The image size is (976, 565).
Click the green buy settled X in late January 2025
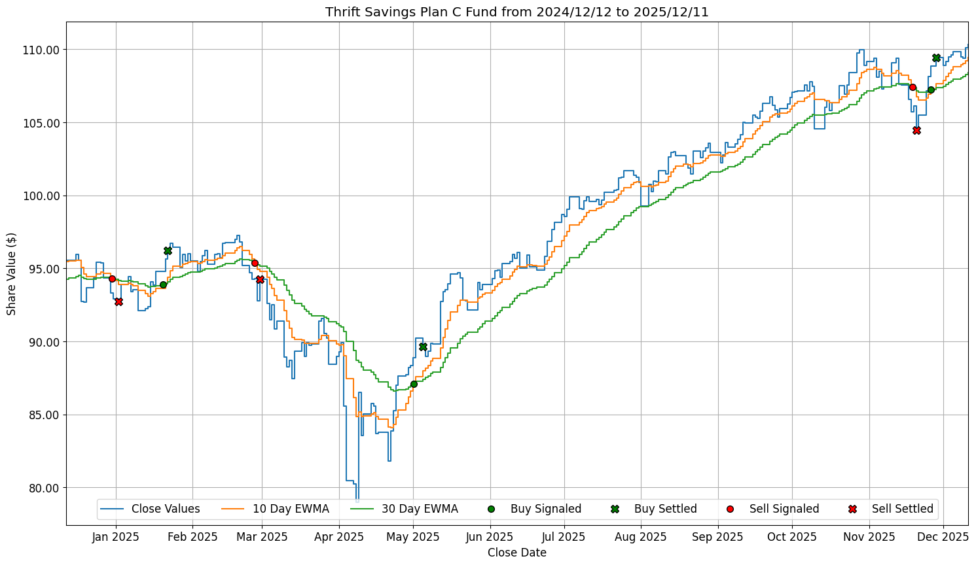tap(168, 250)
